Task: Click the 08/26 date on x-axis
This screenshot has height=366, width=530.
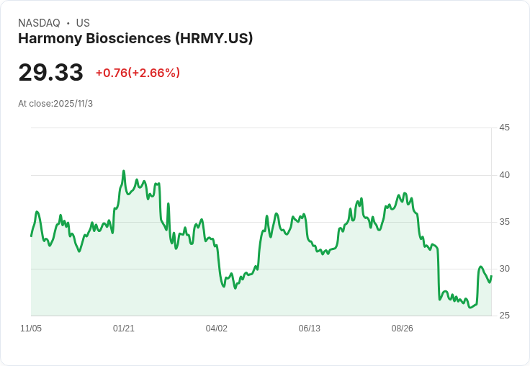Action: (x=402, y=329)
